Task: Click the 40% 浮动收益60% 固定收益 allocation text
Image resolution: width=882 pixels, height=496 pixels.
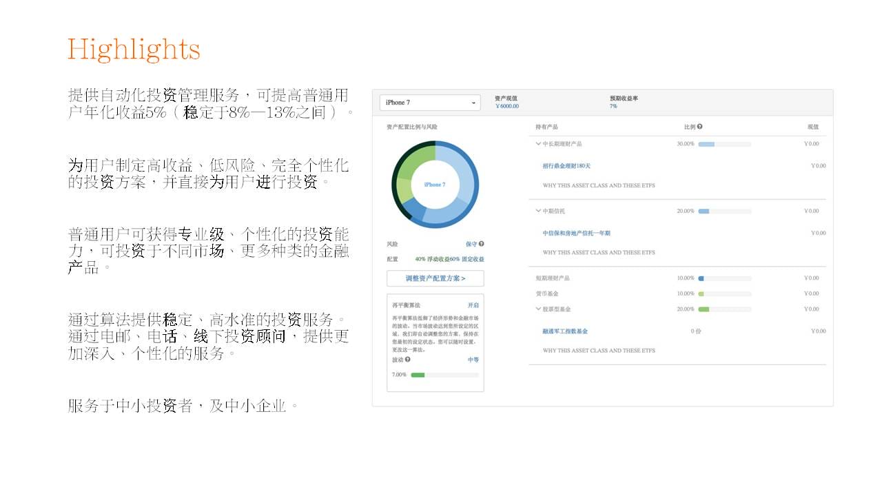Action: [x=449, y=259]
